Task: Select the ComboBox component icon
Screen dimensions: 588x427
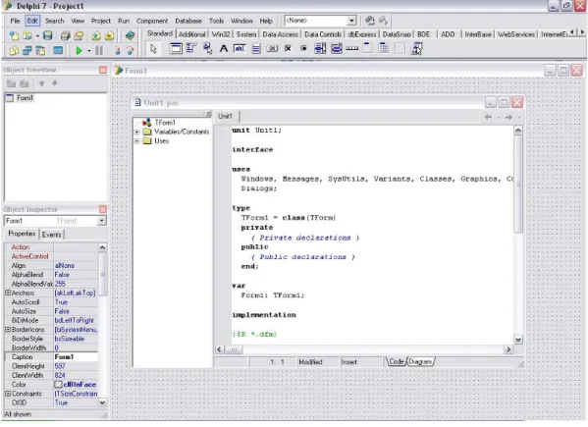Action: pyautogui.click(x=336, y=48)
